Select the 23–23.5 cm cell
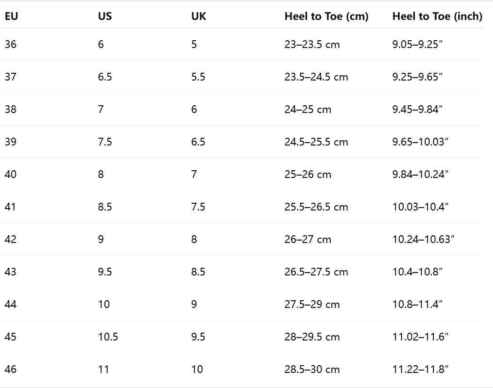This screenshot has width=493, height=388. [x=312, y=45]
